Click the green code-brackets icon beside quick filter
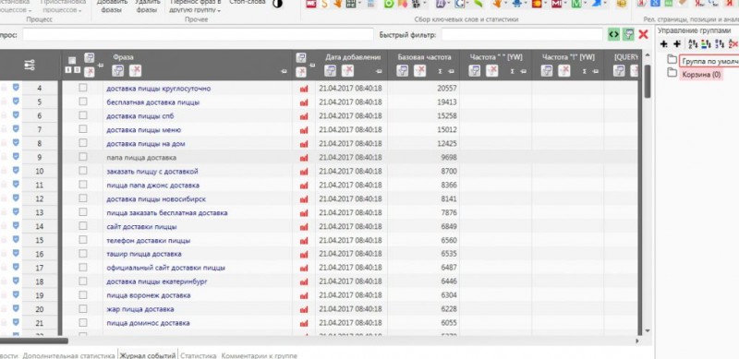Viewport: 739px width, 359px height. pos(613,34)
